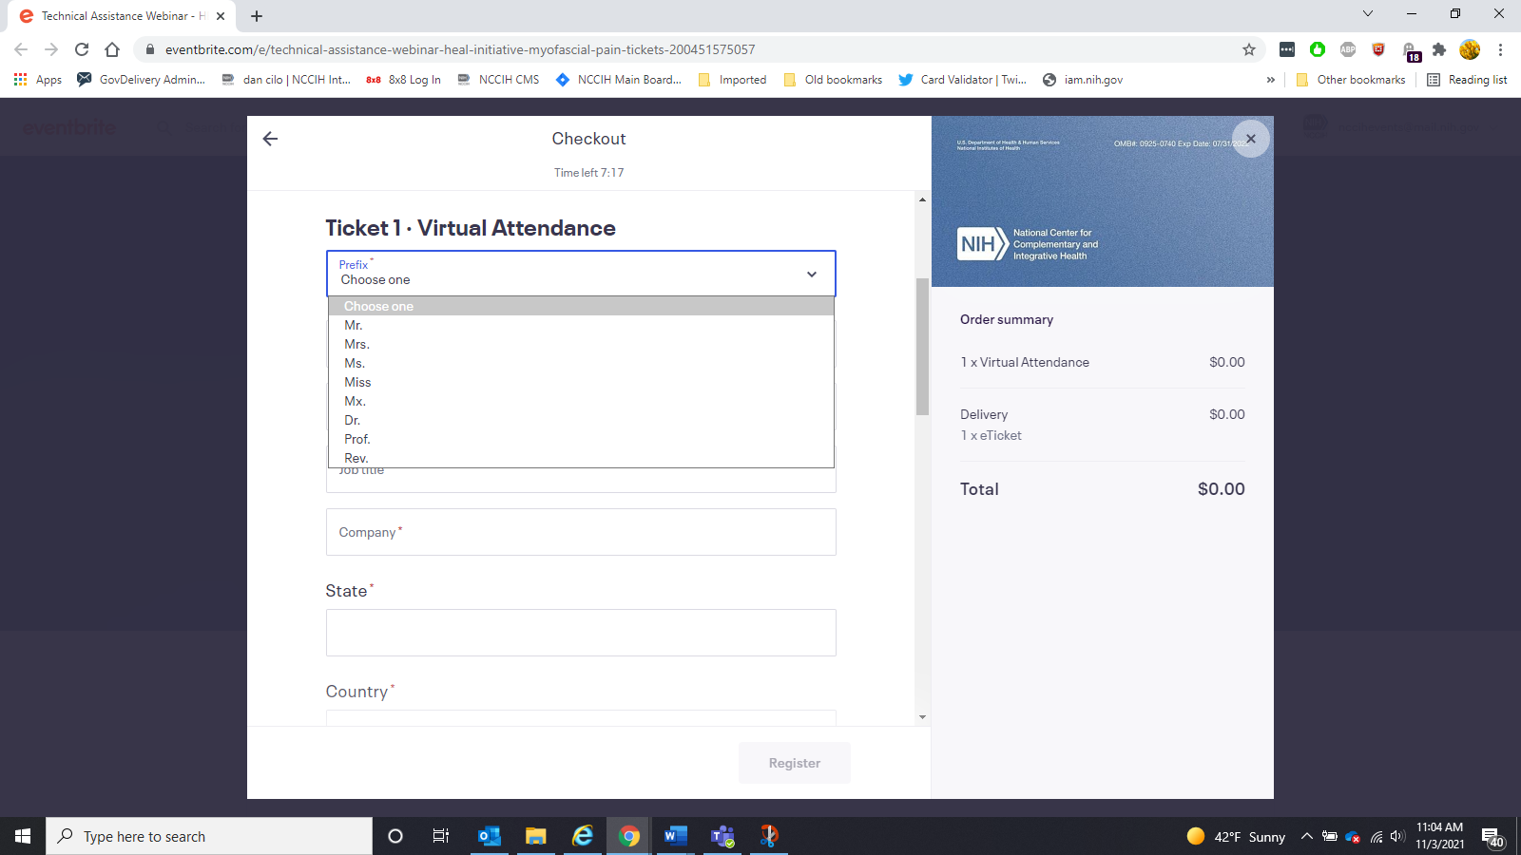Go to the browser home page

112,49
